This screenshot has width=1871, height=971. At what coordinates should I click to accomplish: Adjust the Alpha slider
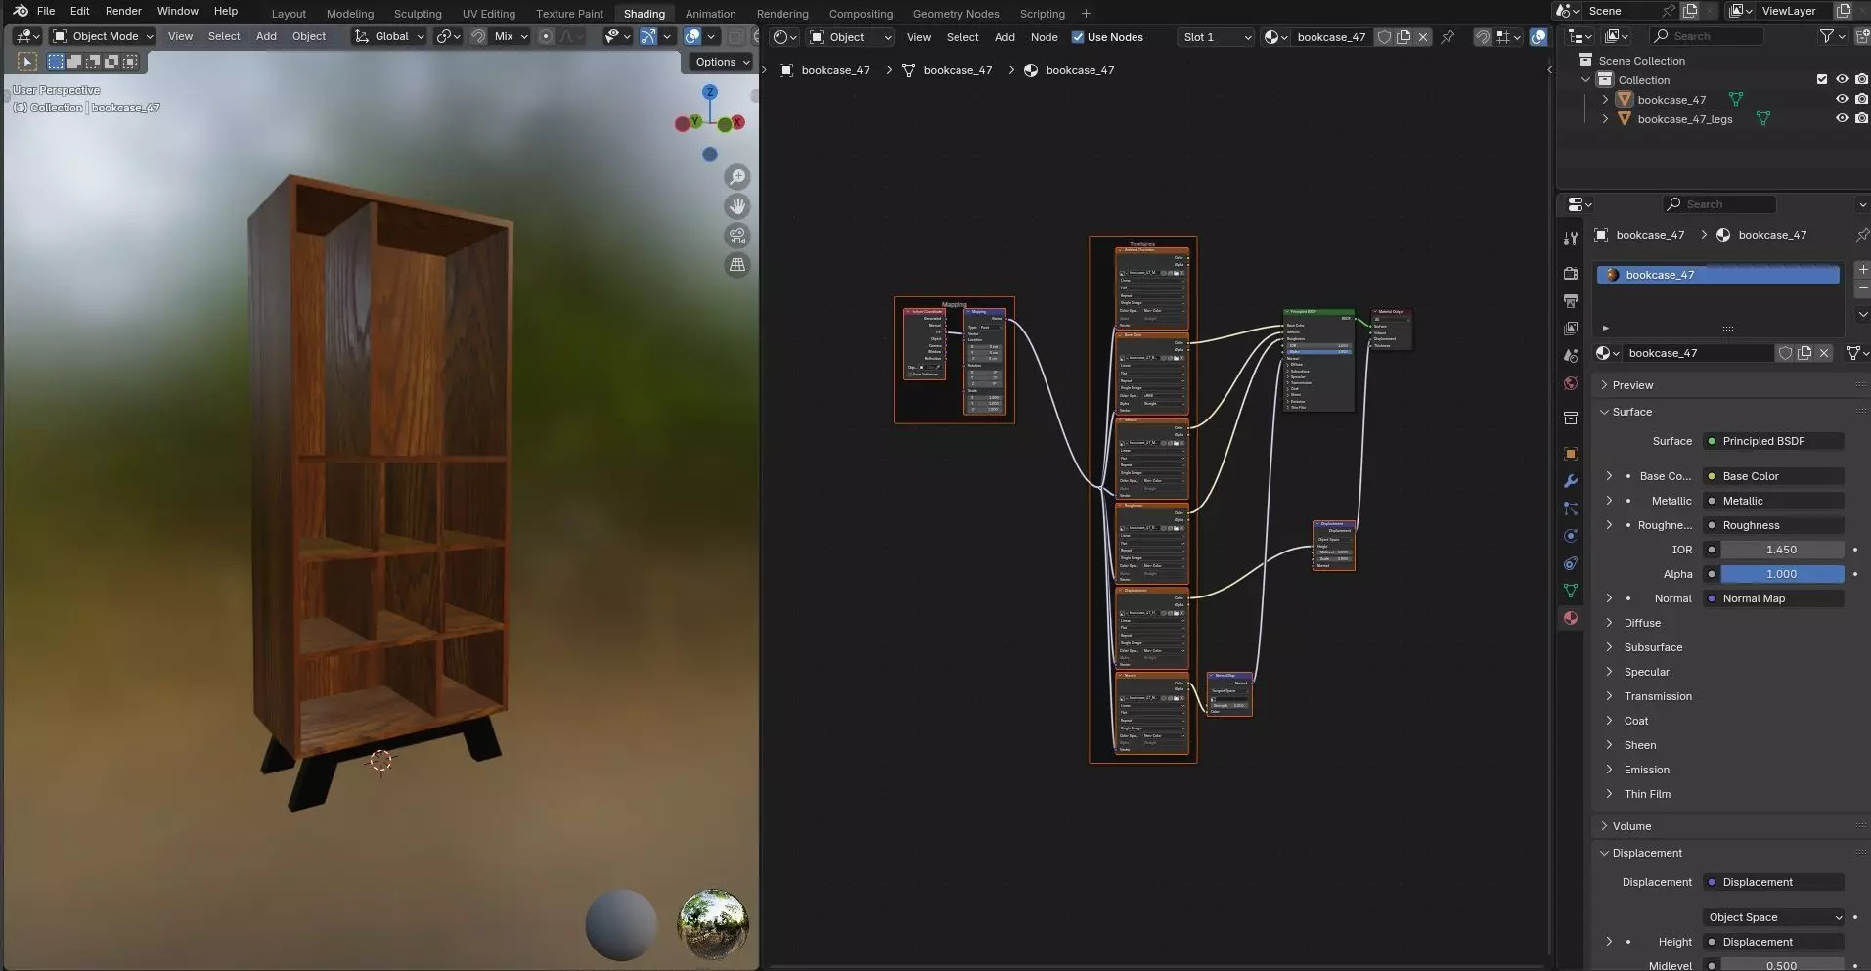(x=1781, y=574)
